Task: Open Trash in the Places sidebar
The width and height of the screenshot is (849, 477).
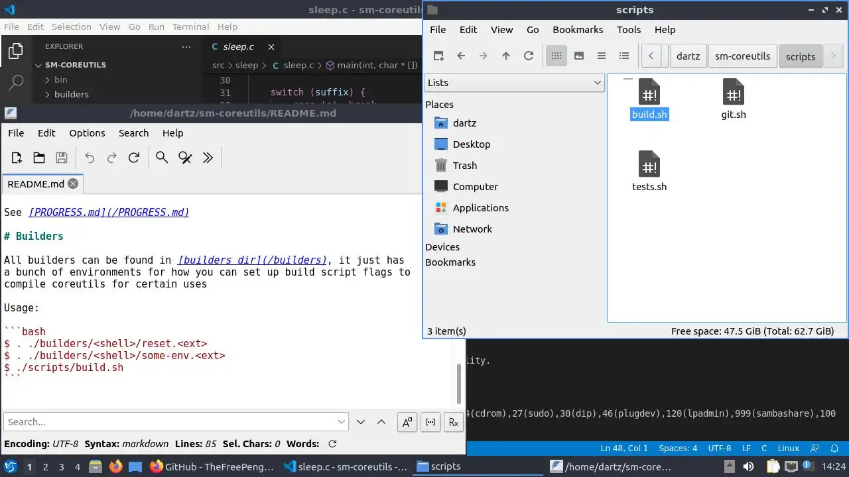Action: click(x=465, y=166)
